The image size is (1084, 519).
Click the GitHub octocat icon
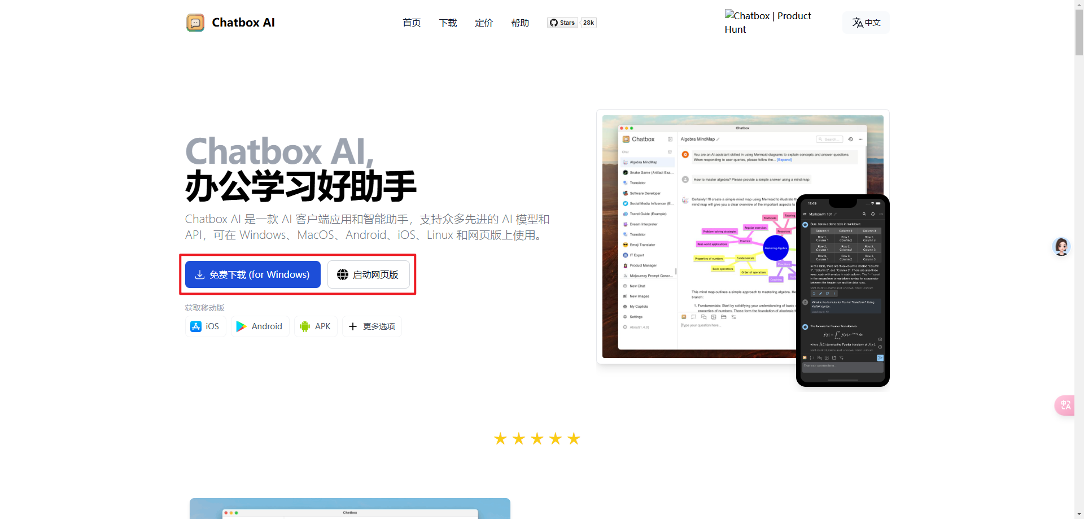click(x=554, y=23)
